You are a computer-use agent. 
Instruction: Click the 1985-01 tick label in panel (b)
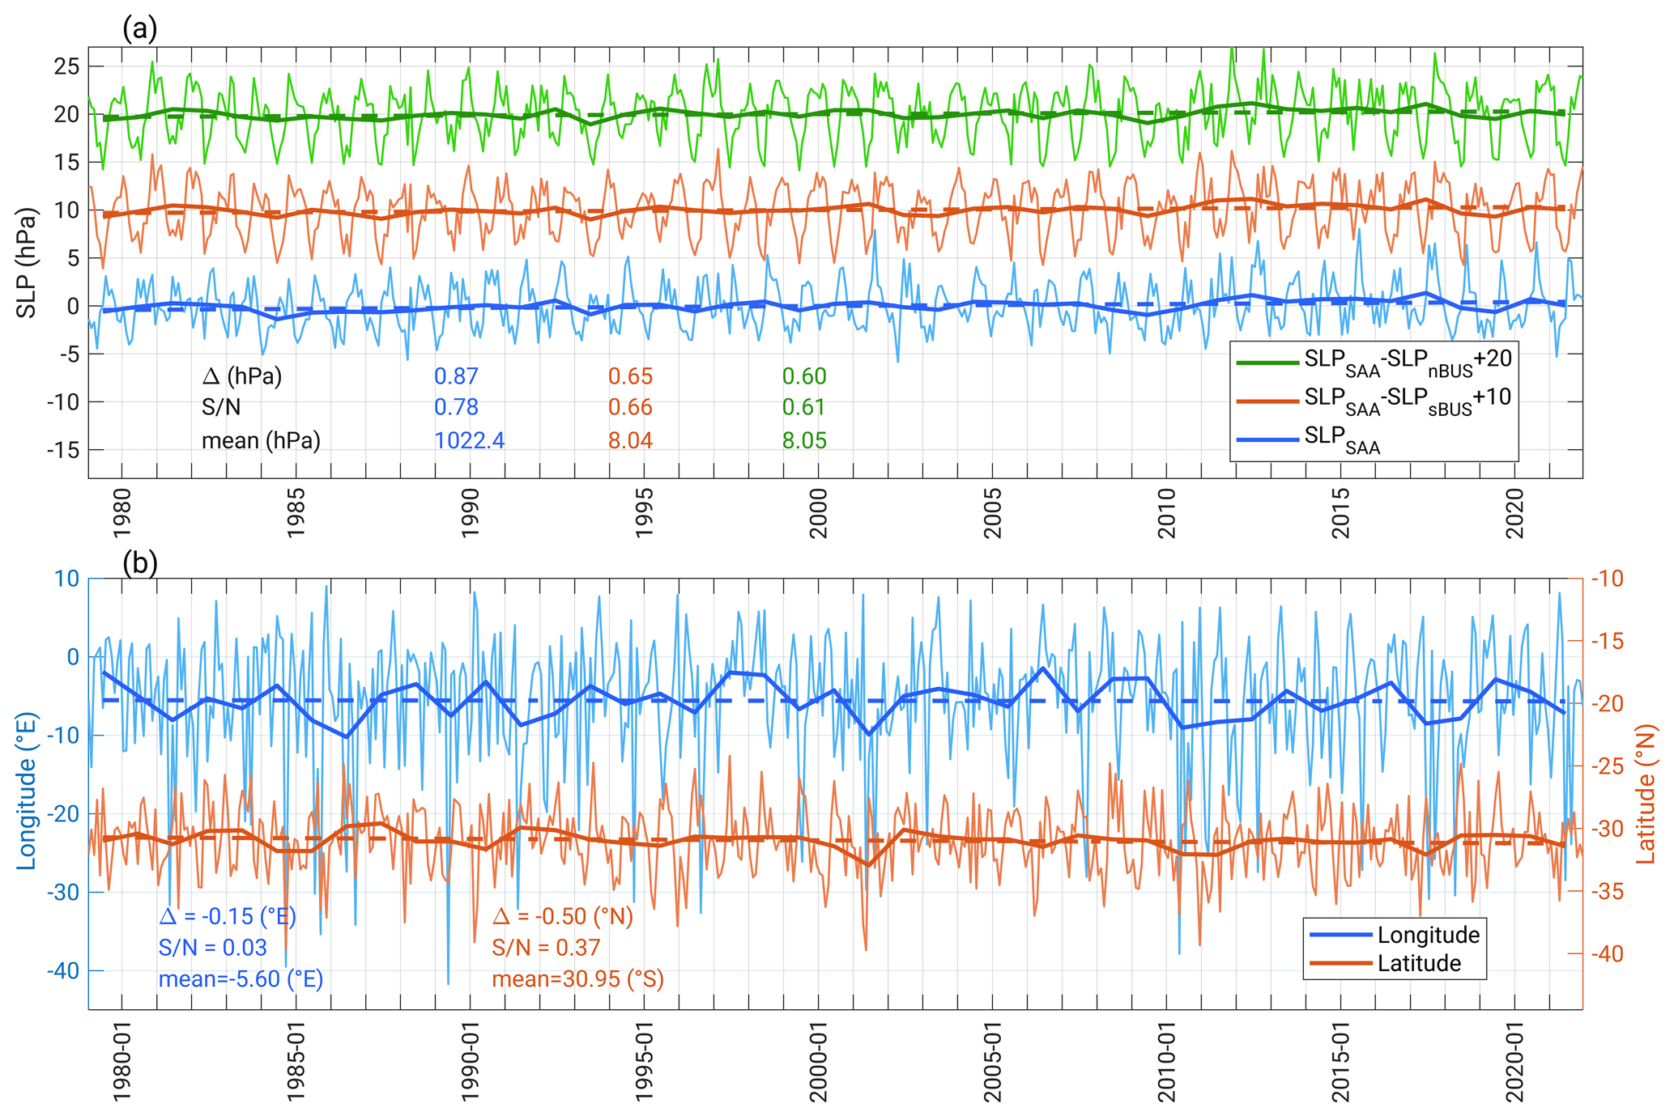pyautogui.click(x=296, y=1061)
